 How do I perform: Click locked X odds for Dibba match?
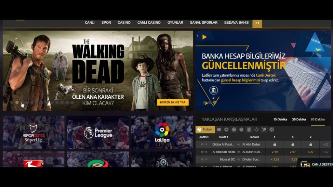tap(293, 144)
